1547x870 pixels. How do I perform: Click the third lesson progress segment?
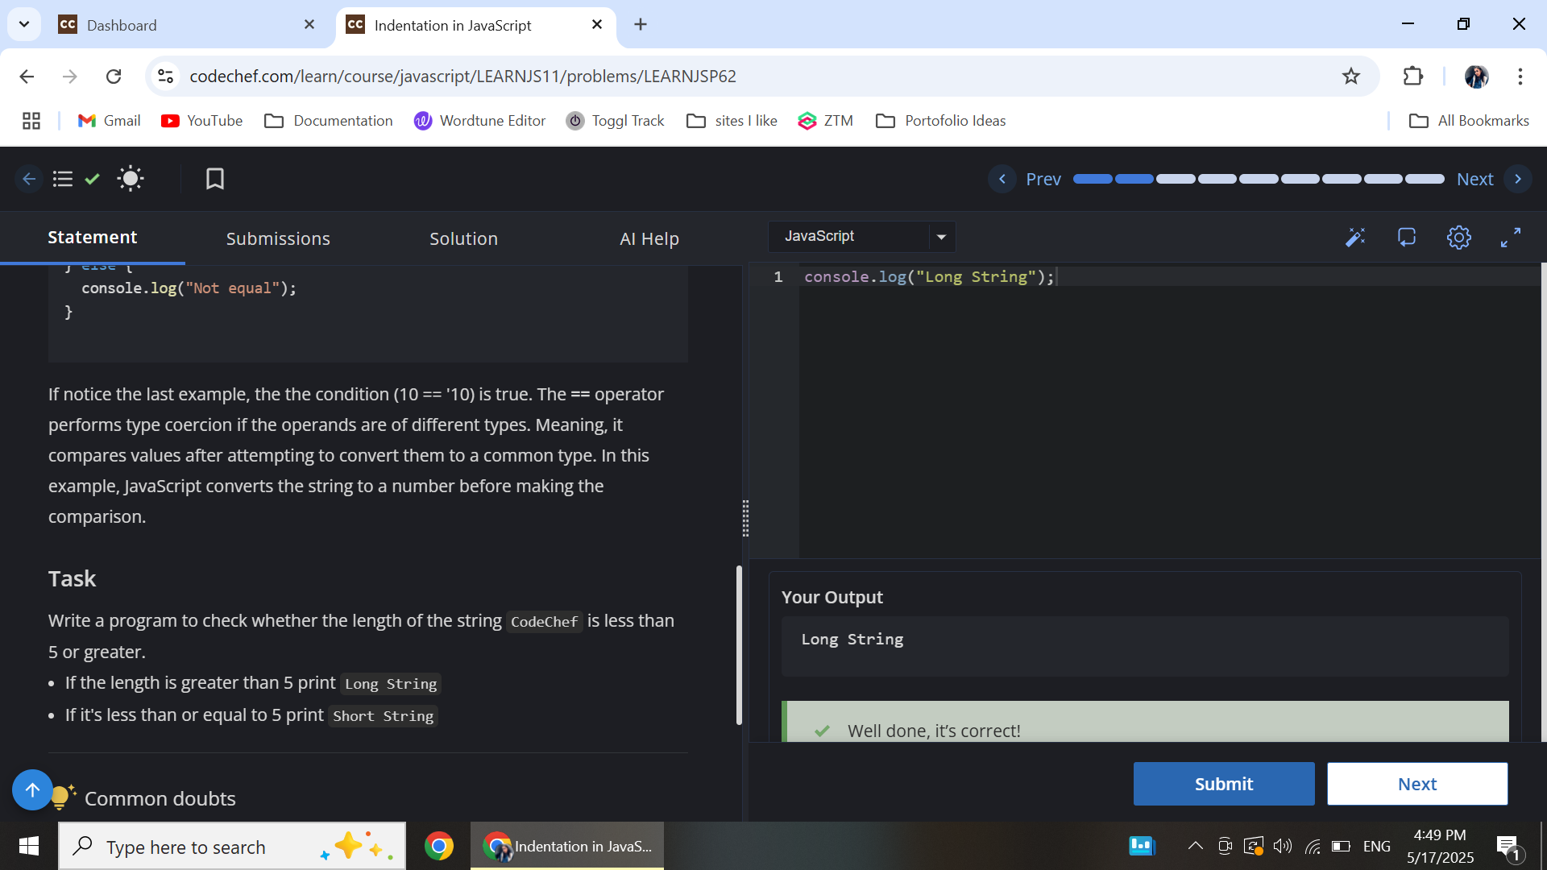coord(1176,179)
